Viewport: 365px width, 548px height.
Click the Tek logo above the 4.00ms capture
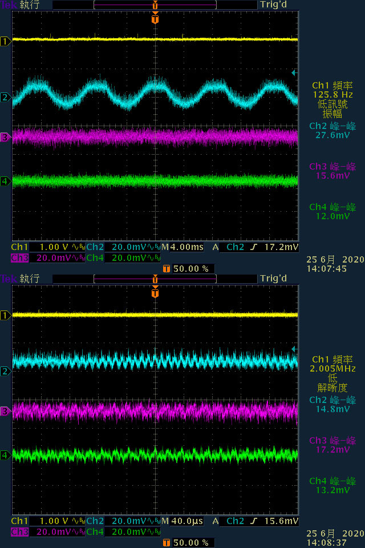[x=9, y=5]
